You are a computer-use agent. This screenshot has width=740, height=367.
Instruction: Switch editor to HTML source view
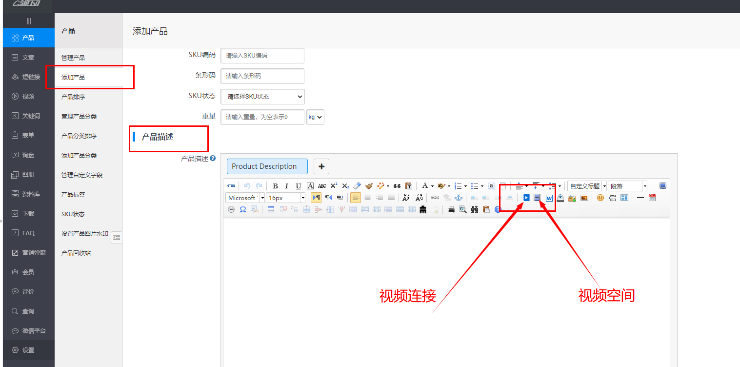[231, 184]
